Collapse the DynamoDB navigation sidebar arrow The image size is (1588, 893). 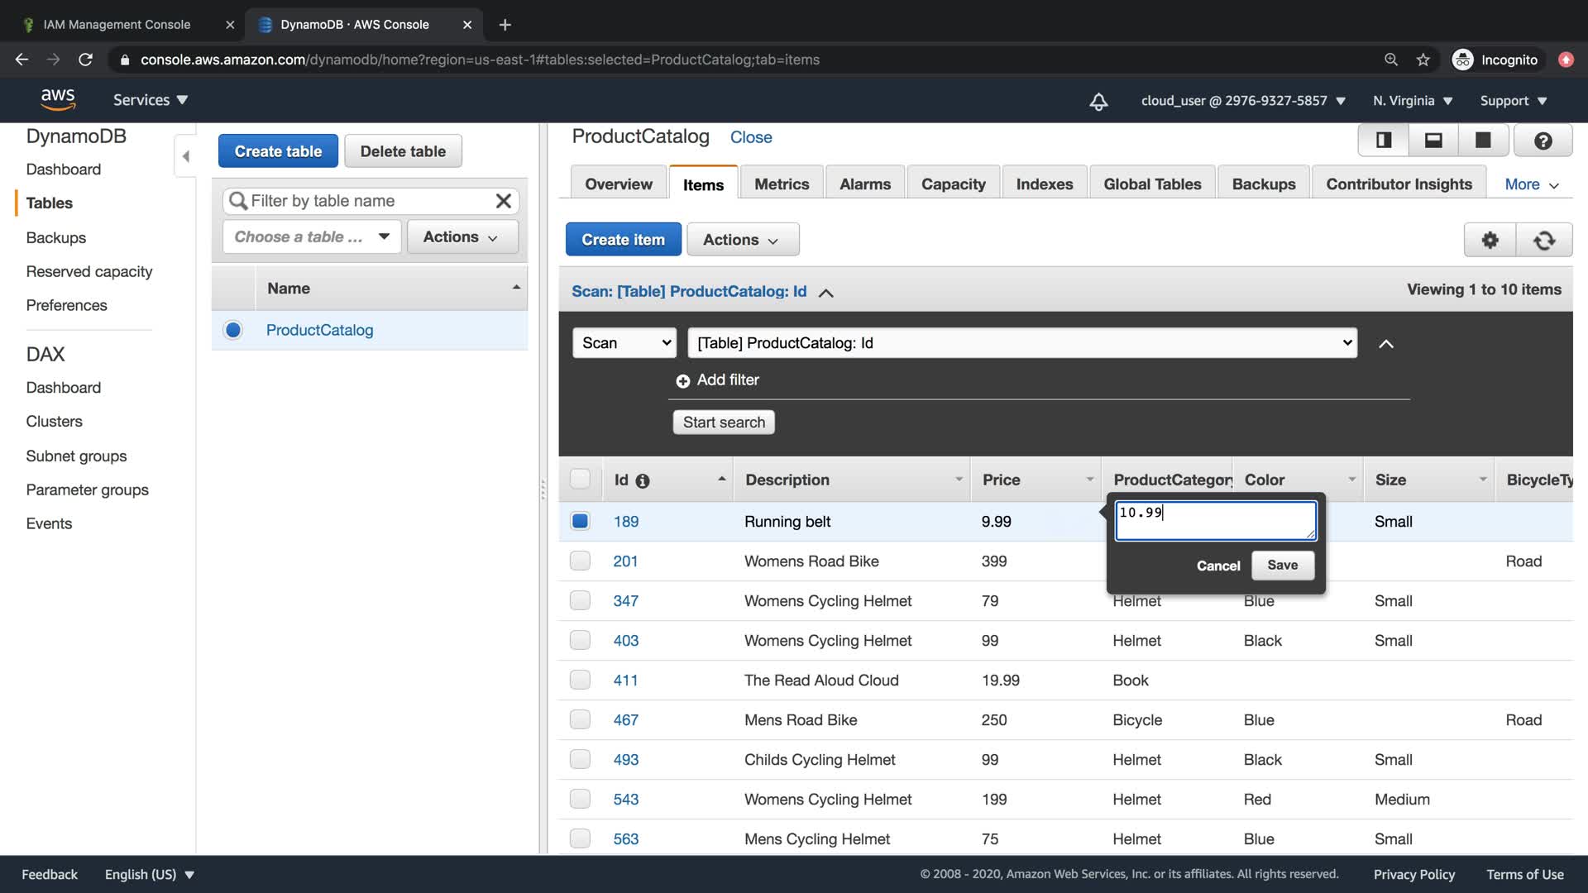[185, 156]
